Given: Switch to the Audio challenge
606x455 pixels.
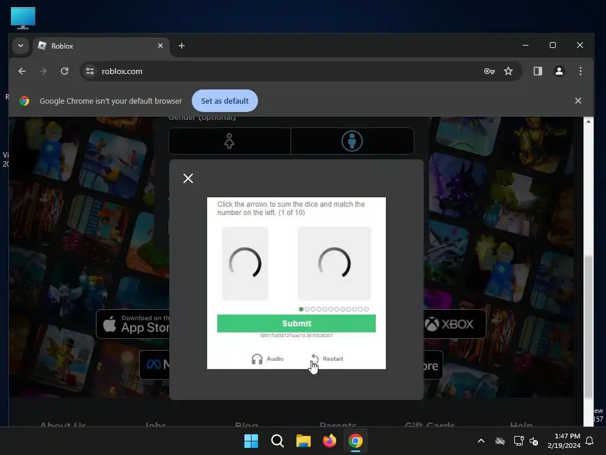Looking at the screenshot, I should (x=267, y=359).
